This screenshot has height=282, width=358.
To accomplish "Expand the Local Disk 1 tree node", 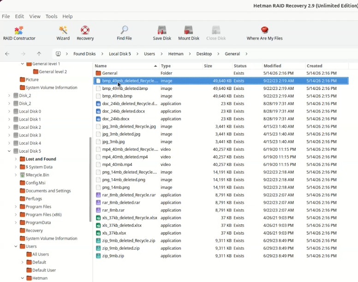I will tap(9, 119).
